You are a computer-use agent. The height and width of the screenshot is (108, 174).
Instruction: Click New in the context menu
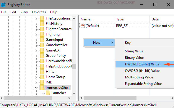99,43
